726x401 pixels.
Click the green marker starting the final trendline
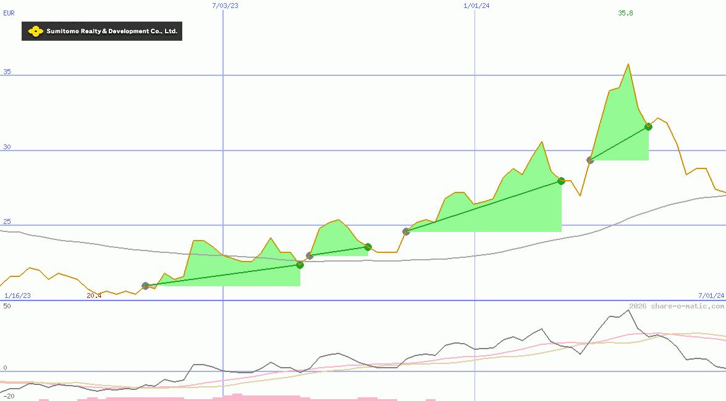click(589, 159)
